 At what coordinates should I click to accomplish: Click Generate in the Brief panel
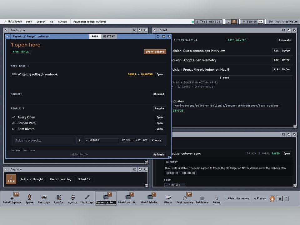click(x=285, y=40)
